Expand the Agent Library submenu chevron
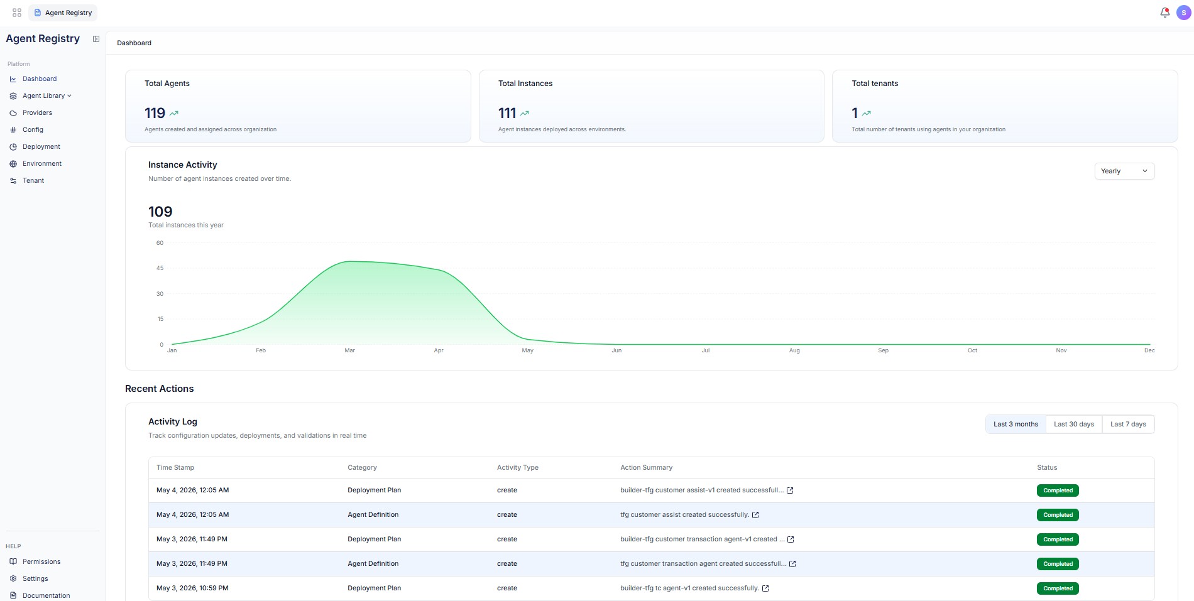This screenshot has height=601, width=1194. (x=69, y=96)
